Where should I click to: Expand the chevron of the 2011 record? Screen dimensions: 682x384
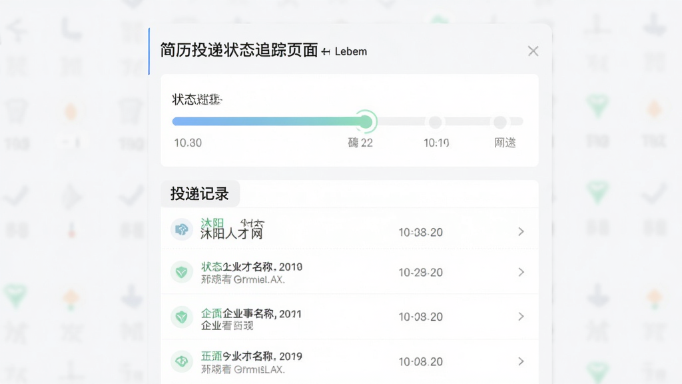point(521,317)
